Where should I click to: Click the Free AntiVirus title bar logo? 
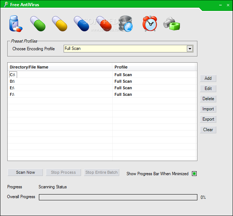tap(6, 4)
